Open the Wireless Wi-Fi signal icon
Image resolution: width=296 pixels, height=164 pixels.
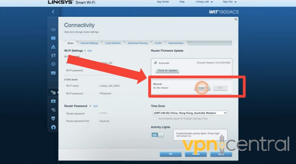[x=53, y=110]
